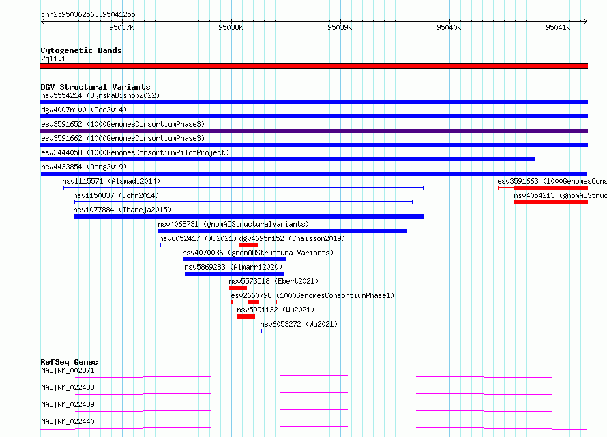
Task: Click the esv2660798 Phase1 variant label
Action: [x=313, y=295]
